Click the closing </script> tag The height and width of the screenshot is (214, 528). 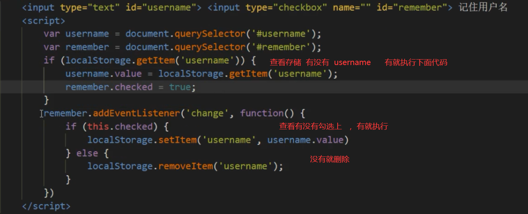tap(47, 206)
